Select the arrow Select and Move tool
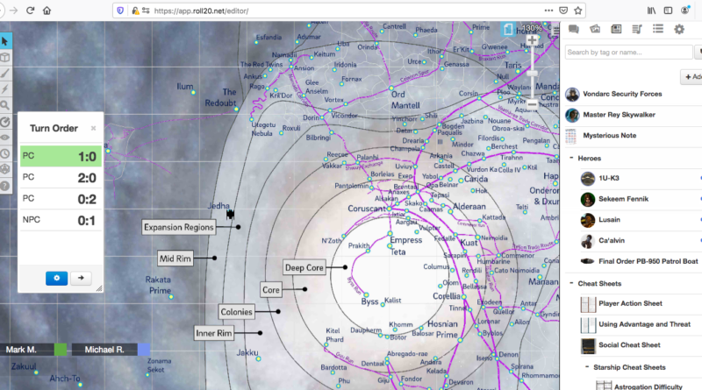This screenshot has height=390, width=702. point(5,41)
